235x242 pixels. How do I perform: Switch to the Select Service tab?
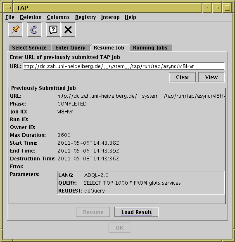tap(29, 47)
